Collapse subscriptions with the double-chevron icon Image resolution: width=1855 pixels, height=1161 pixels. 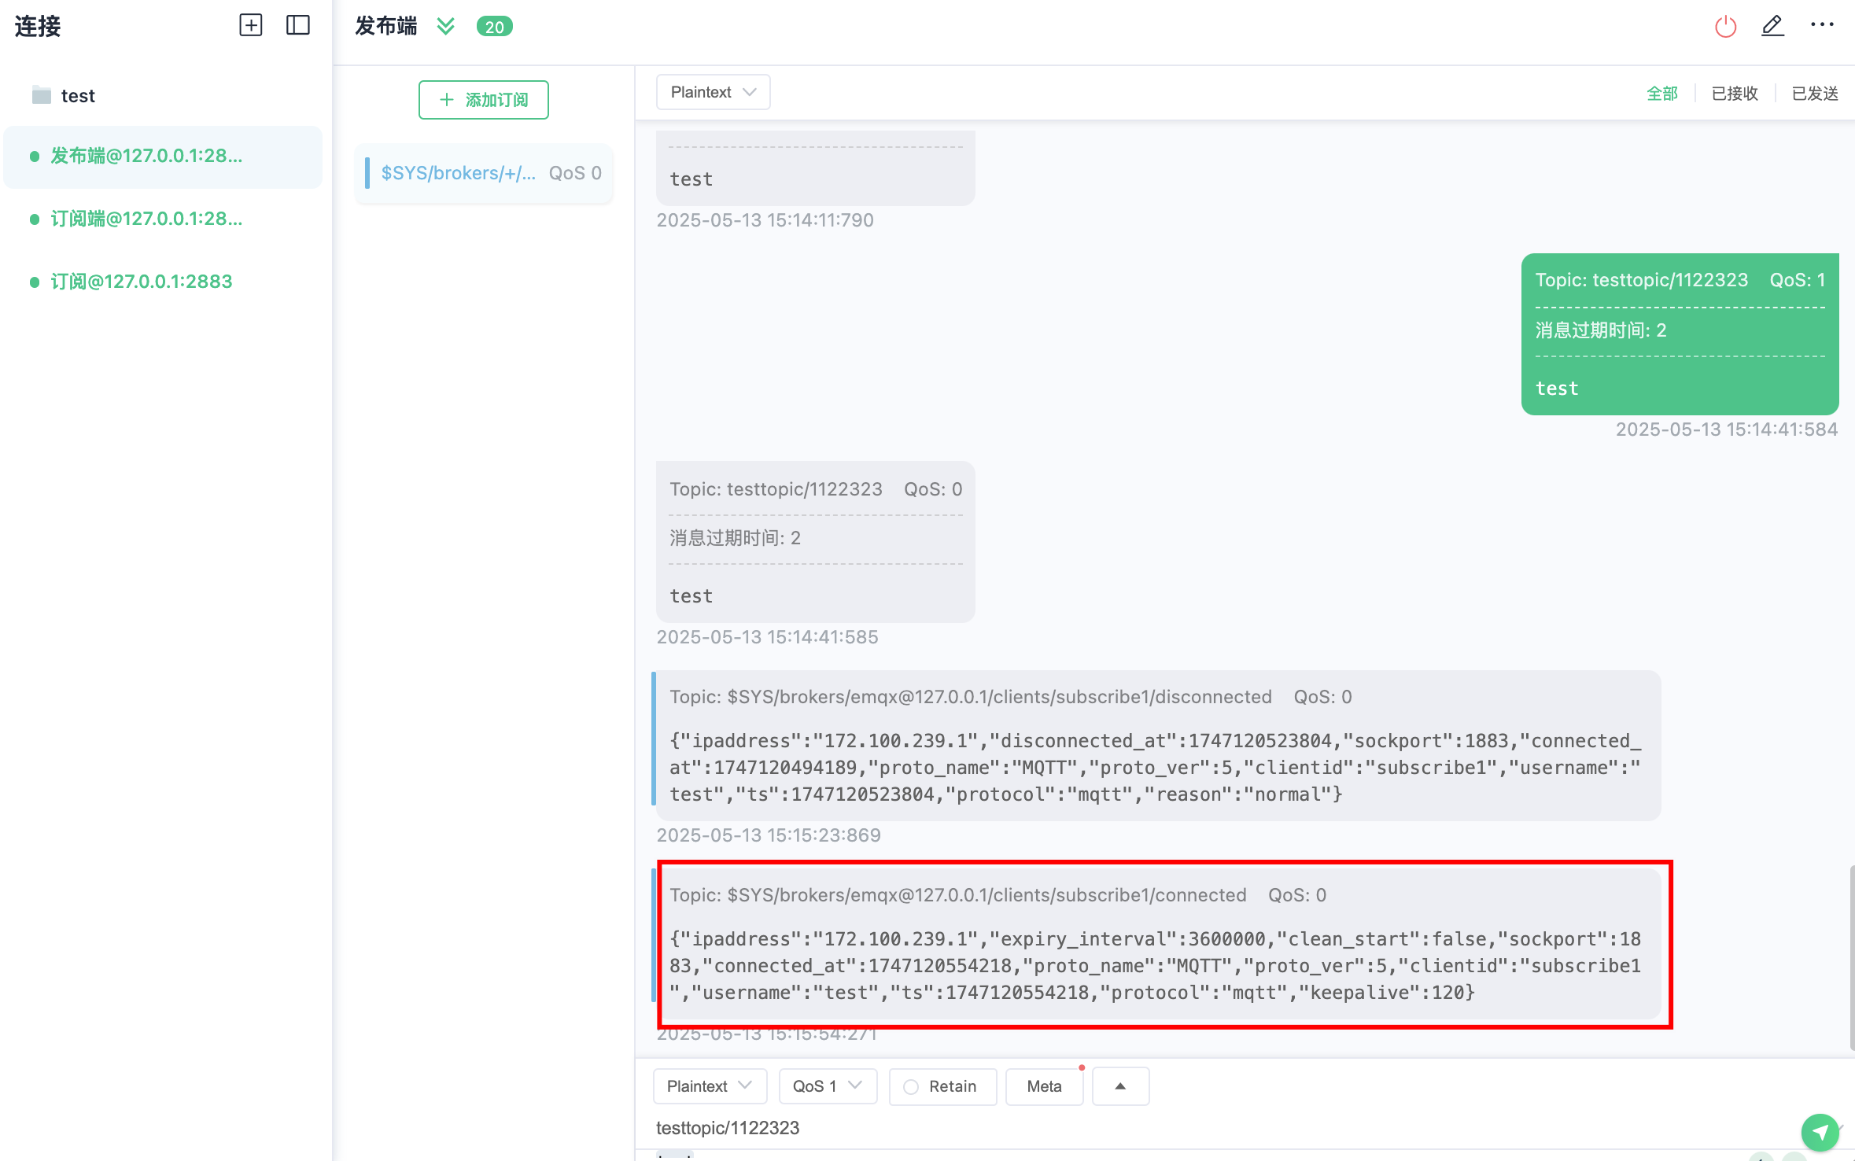pyautogui.click(x=446, y=27)
